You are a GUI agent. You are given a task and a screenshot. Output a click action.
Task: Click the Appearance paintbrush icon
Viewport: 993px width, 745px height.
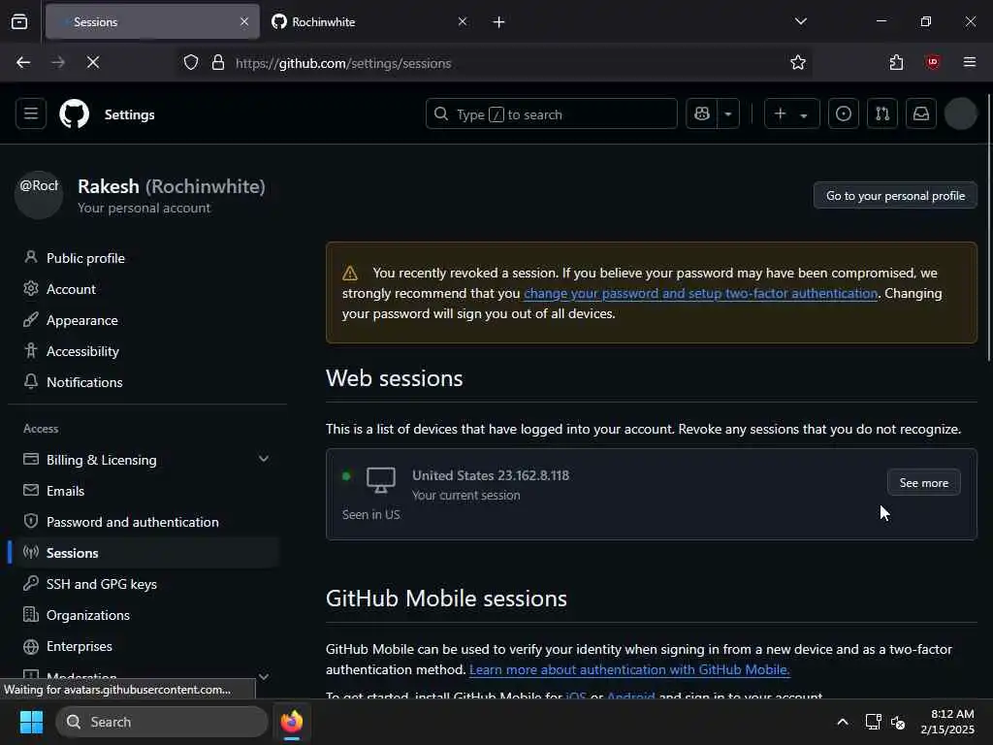[x=30, y=319]
